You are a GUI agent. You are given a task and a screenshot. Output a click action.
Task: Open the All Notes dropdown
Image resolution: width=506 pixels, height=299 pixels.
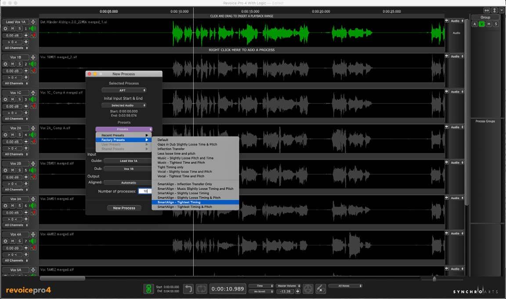[345, 286]
